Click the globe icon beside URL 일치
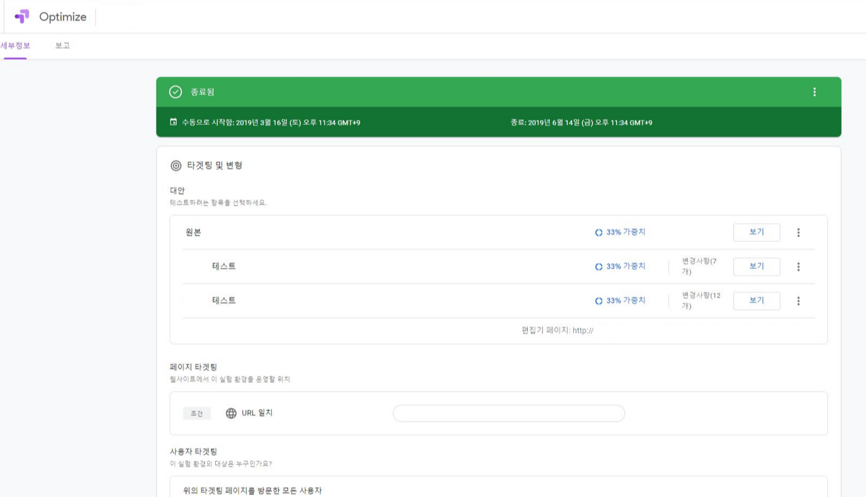Screen dimensions: 866x497 (231, 412)
